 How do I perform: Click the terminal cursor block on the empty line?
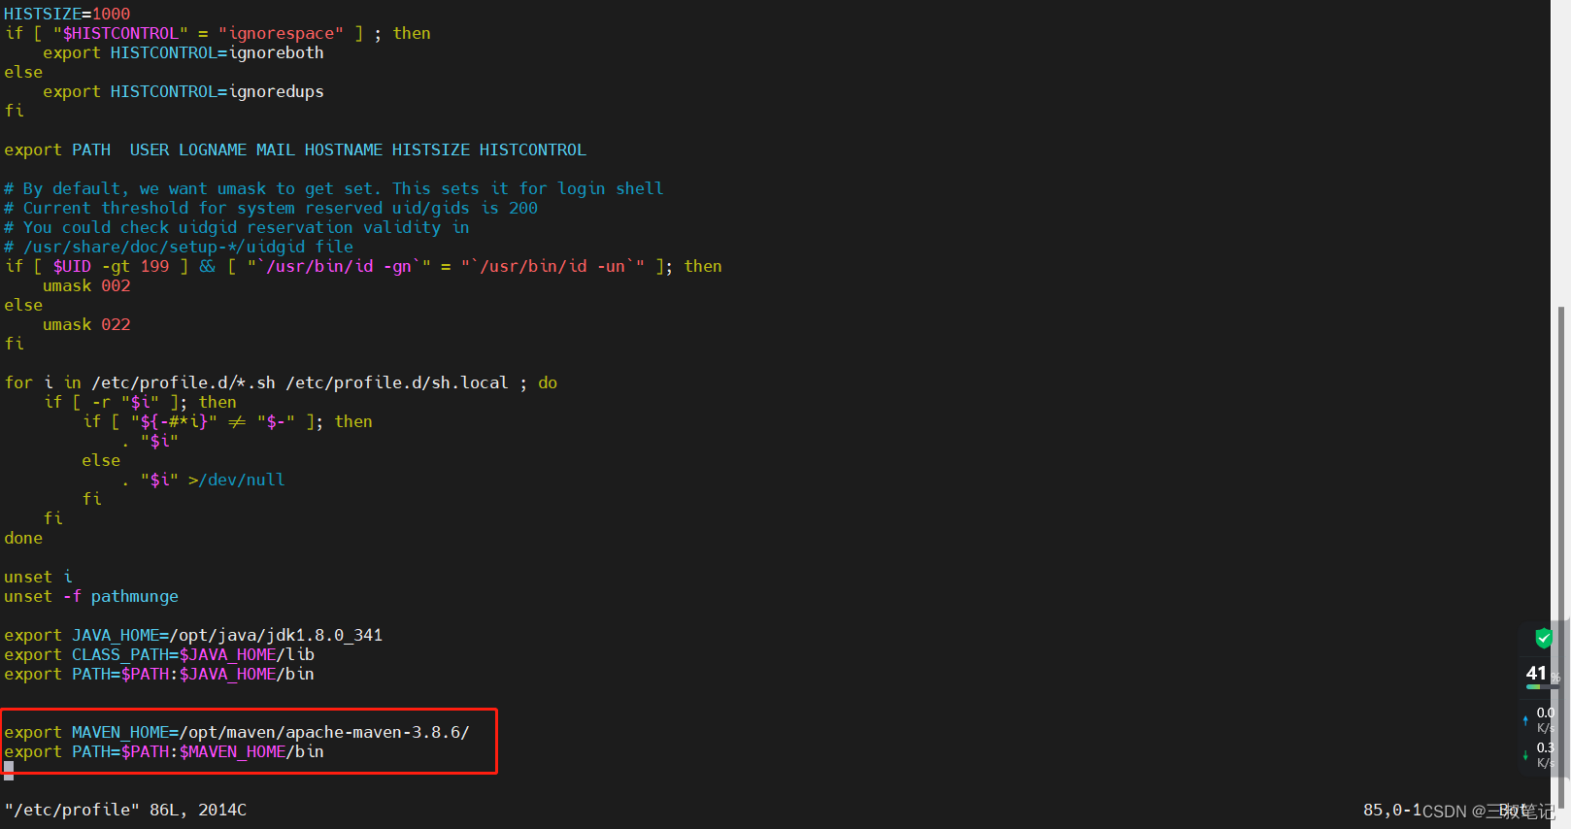[9, 771]
